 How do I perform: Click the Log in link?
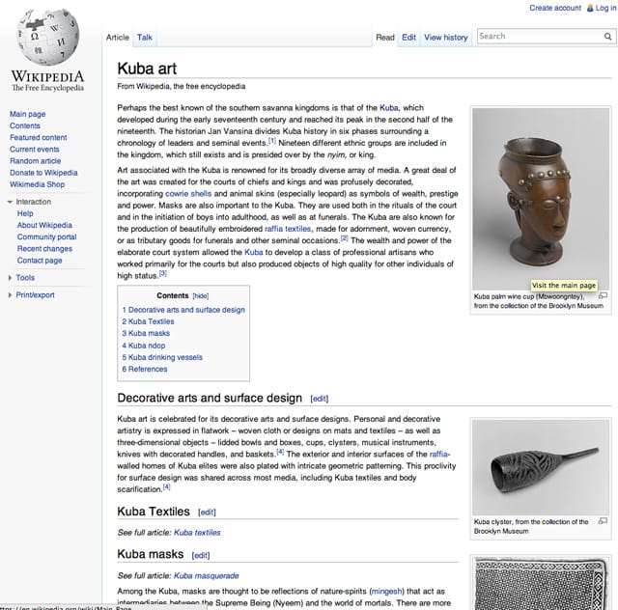(x=605, y=8)
